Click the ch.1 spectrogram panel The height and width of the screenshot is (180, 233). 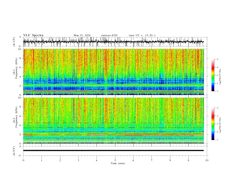pyautogui.click(x=114, y=72)
